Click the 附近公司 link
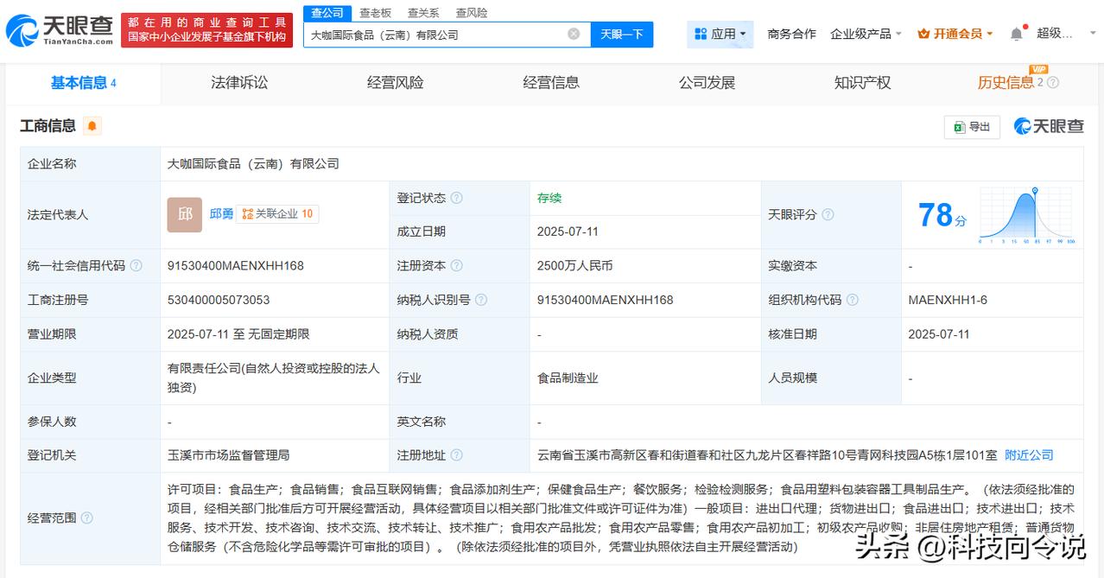The height and width of the screenshot is (578, 1104). coord(1029,455)
